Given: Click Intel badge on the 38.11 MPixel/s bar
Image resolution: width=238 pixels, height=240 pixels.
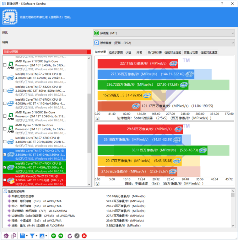Looking at the screenshot, I should click(x=203, y=150).
